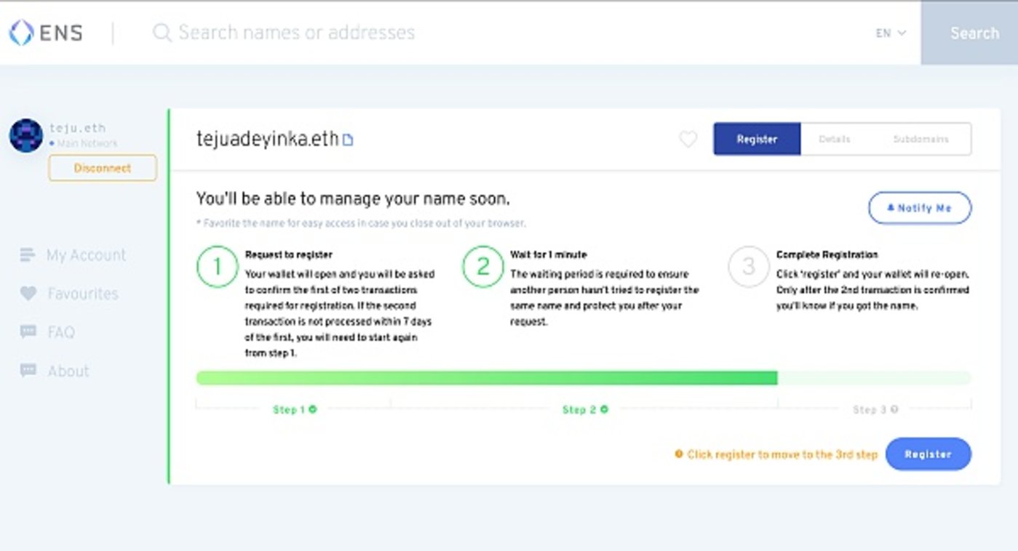Viewport: 1018px width, 551px height.
Task: Click 'Click register to move to the 3rd step'
Action: (782, 454)
